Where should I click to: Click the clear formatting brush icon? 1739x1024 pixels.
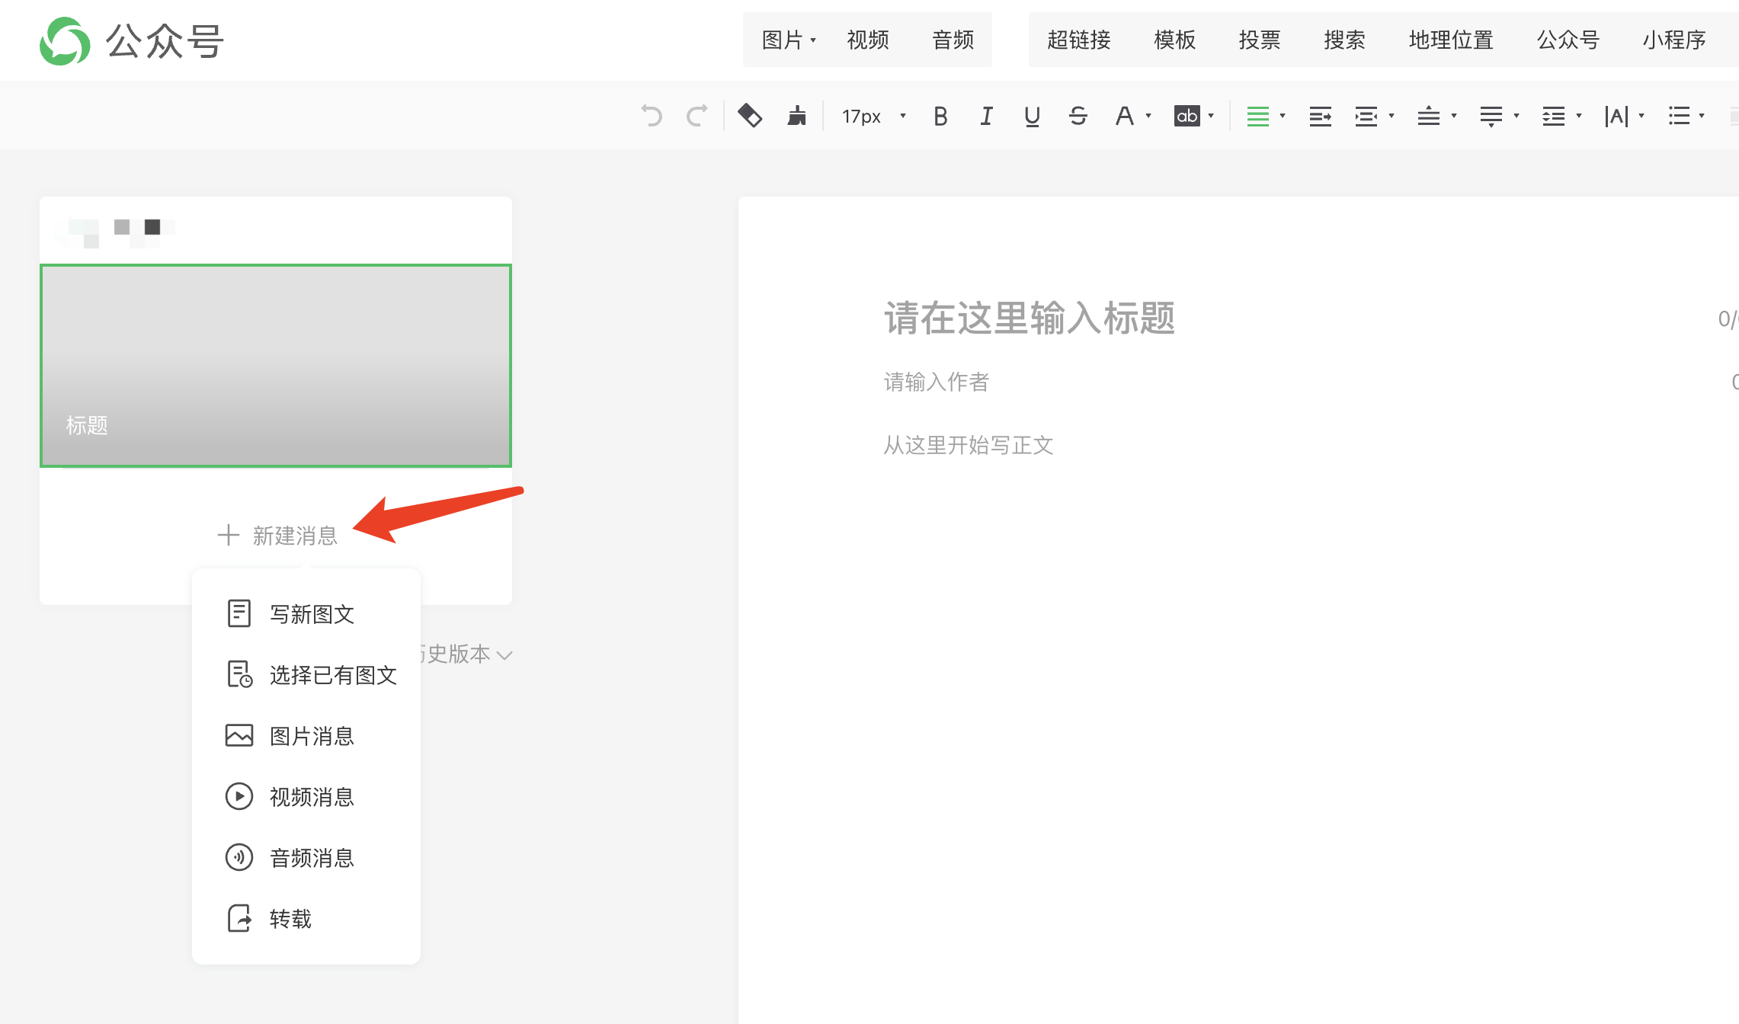click(x=797, y=116)
